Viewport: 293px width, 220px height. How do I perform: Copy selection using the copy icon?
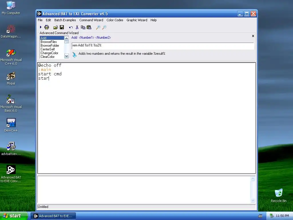(83, 27)
